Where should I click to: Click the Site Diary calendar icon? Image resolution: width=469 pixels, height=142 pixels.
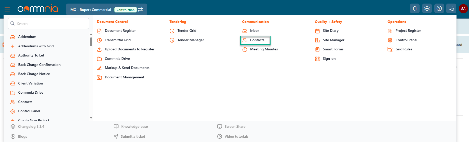317,31
